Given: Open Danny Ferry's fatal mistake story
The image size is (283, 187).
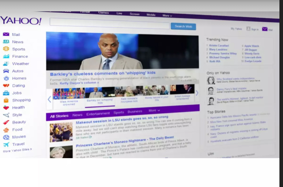Looking at the screenshot, I should (x=231, y=89).
